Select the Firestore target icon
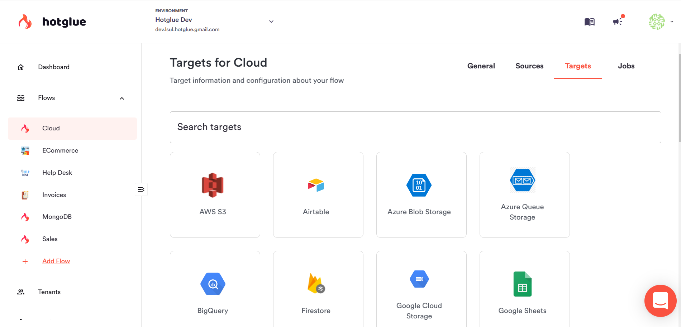 point(316,284)
